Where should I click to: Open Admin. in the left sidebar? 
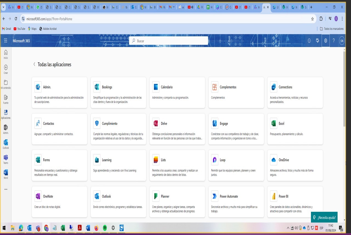pyautogui.click(x=6, y=129)
